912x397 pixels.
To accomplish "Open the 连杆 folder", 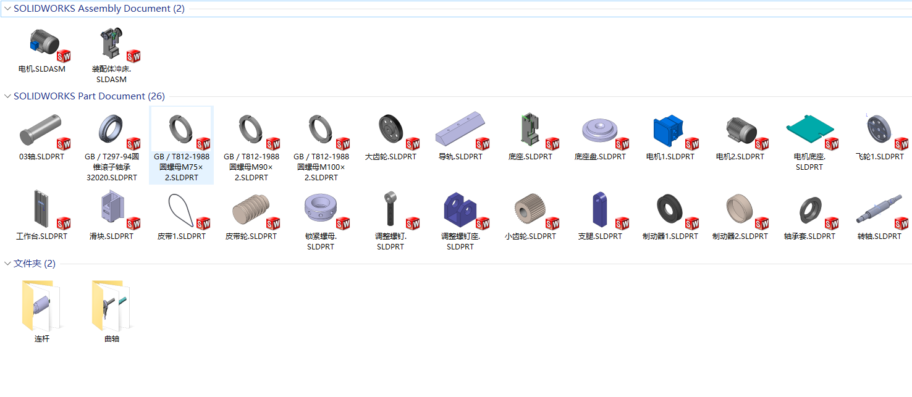I will click(x=41, y=305).
